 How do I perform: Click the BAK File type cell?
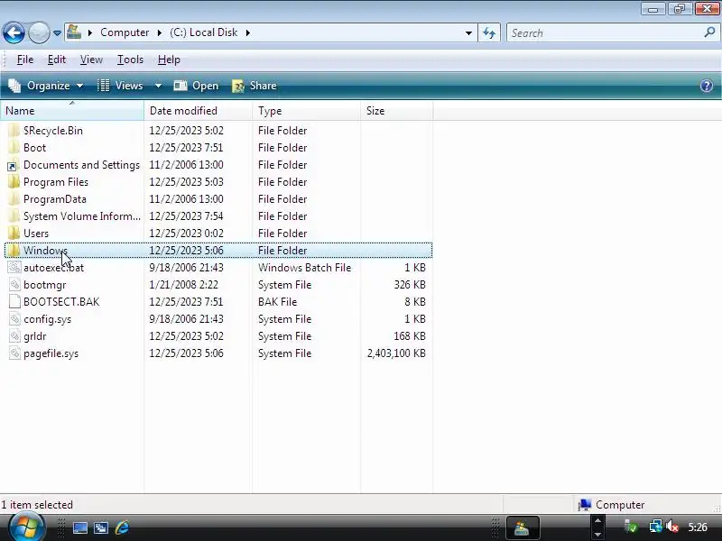pos(277,302)
